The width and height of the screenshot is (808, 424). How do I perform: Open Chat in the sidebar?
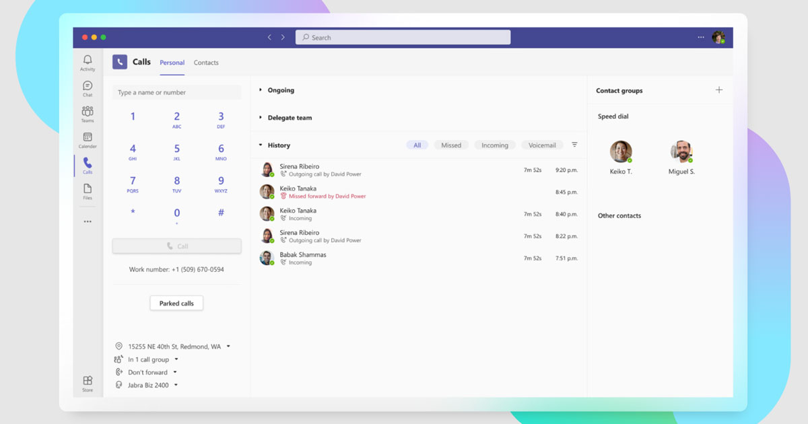88,89
